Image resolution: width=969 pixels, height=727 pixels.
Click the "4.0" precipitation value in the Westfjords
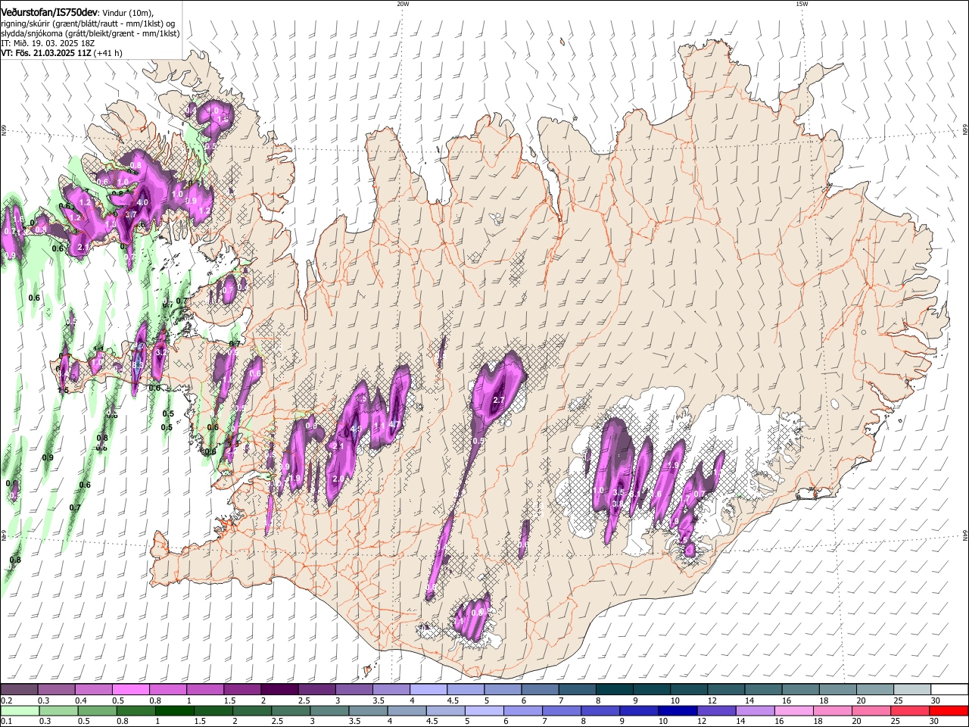[x=142, y=203]
